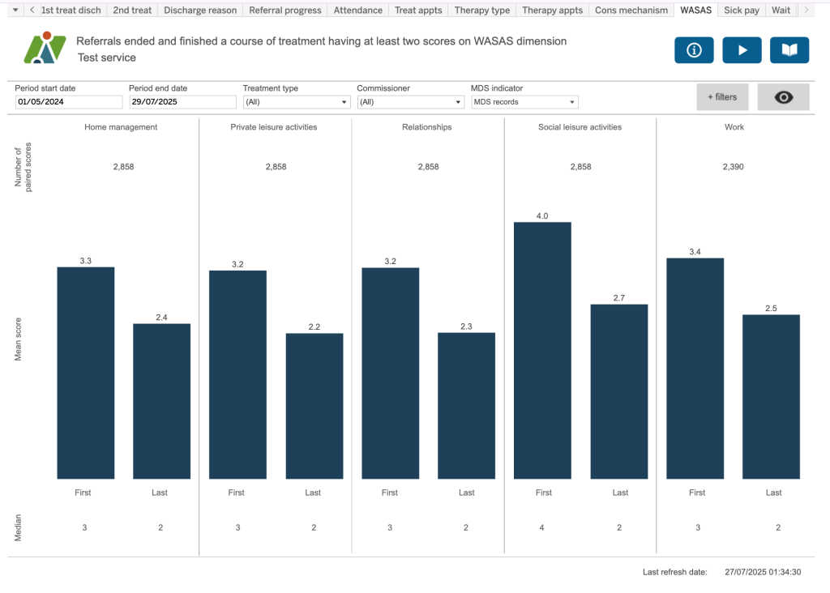Image resolution: width=830 pixels, height=593 pixels.
Task: Click the information icon button
Action: [x=694, y=50]
